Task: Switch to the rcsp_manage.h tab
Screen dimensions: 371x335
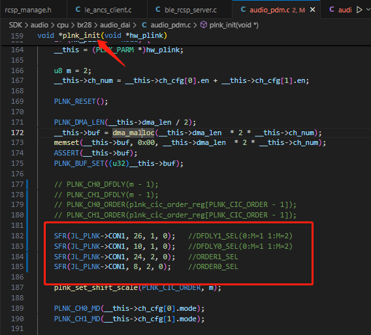Action: [28, 10]
